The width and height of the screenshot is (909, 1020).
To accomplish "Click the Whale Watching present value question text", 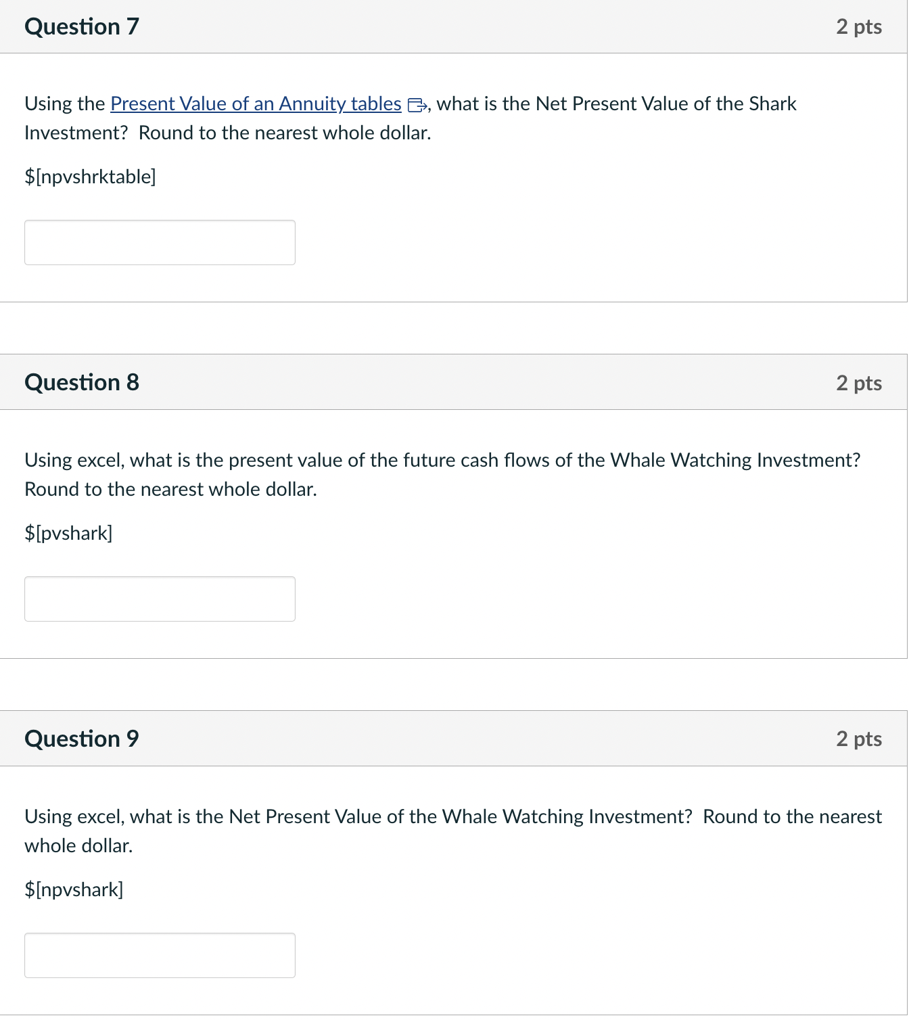I will [440, 473].
